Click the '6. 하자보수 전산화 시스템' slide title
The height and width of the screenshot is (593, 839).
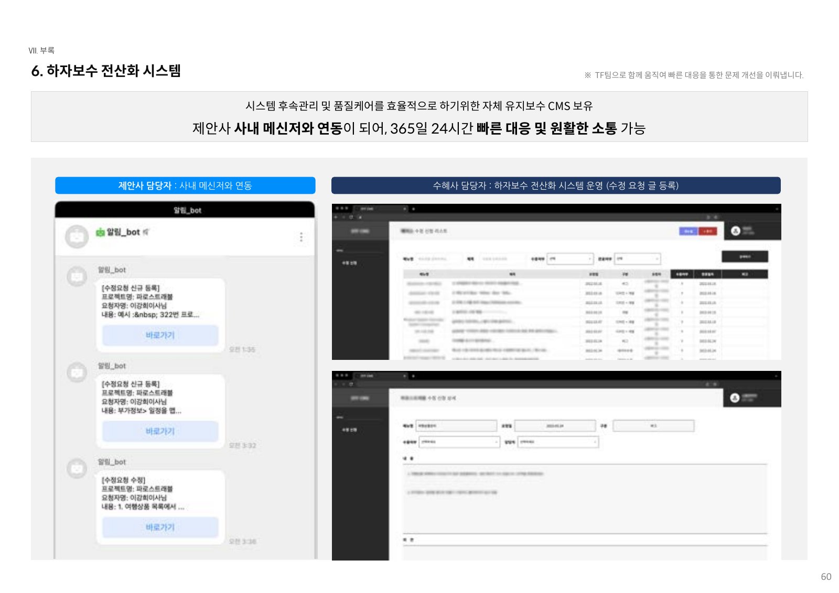point(106,71)
